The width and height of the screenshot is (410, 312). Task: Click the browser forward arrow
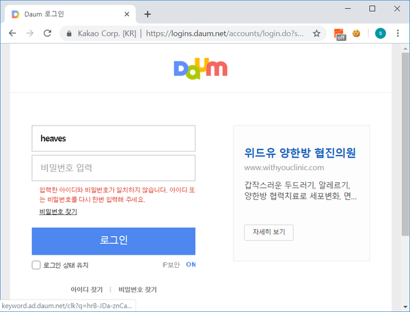30,33
